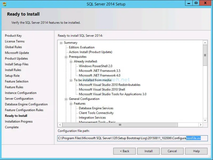
Task: Collapse the Features node
Action: (71, 103)
